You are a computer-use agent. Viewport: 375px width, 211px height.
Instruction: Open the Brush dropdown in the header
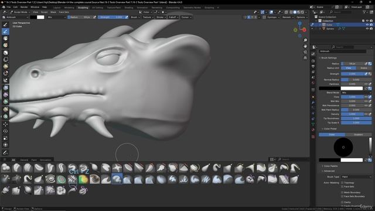pyautogui.click(x=135, y=17)
